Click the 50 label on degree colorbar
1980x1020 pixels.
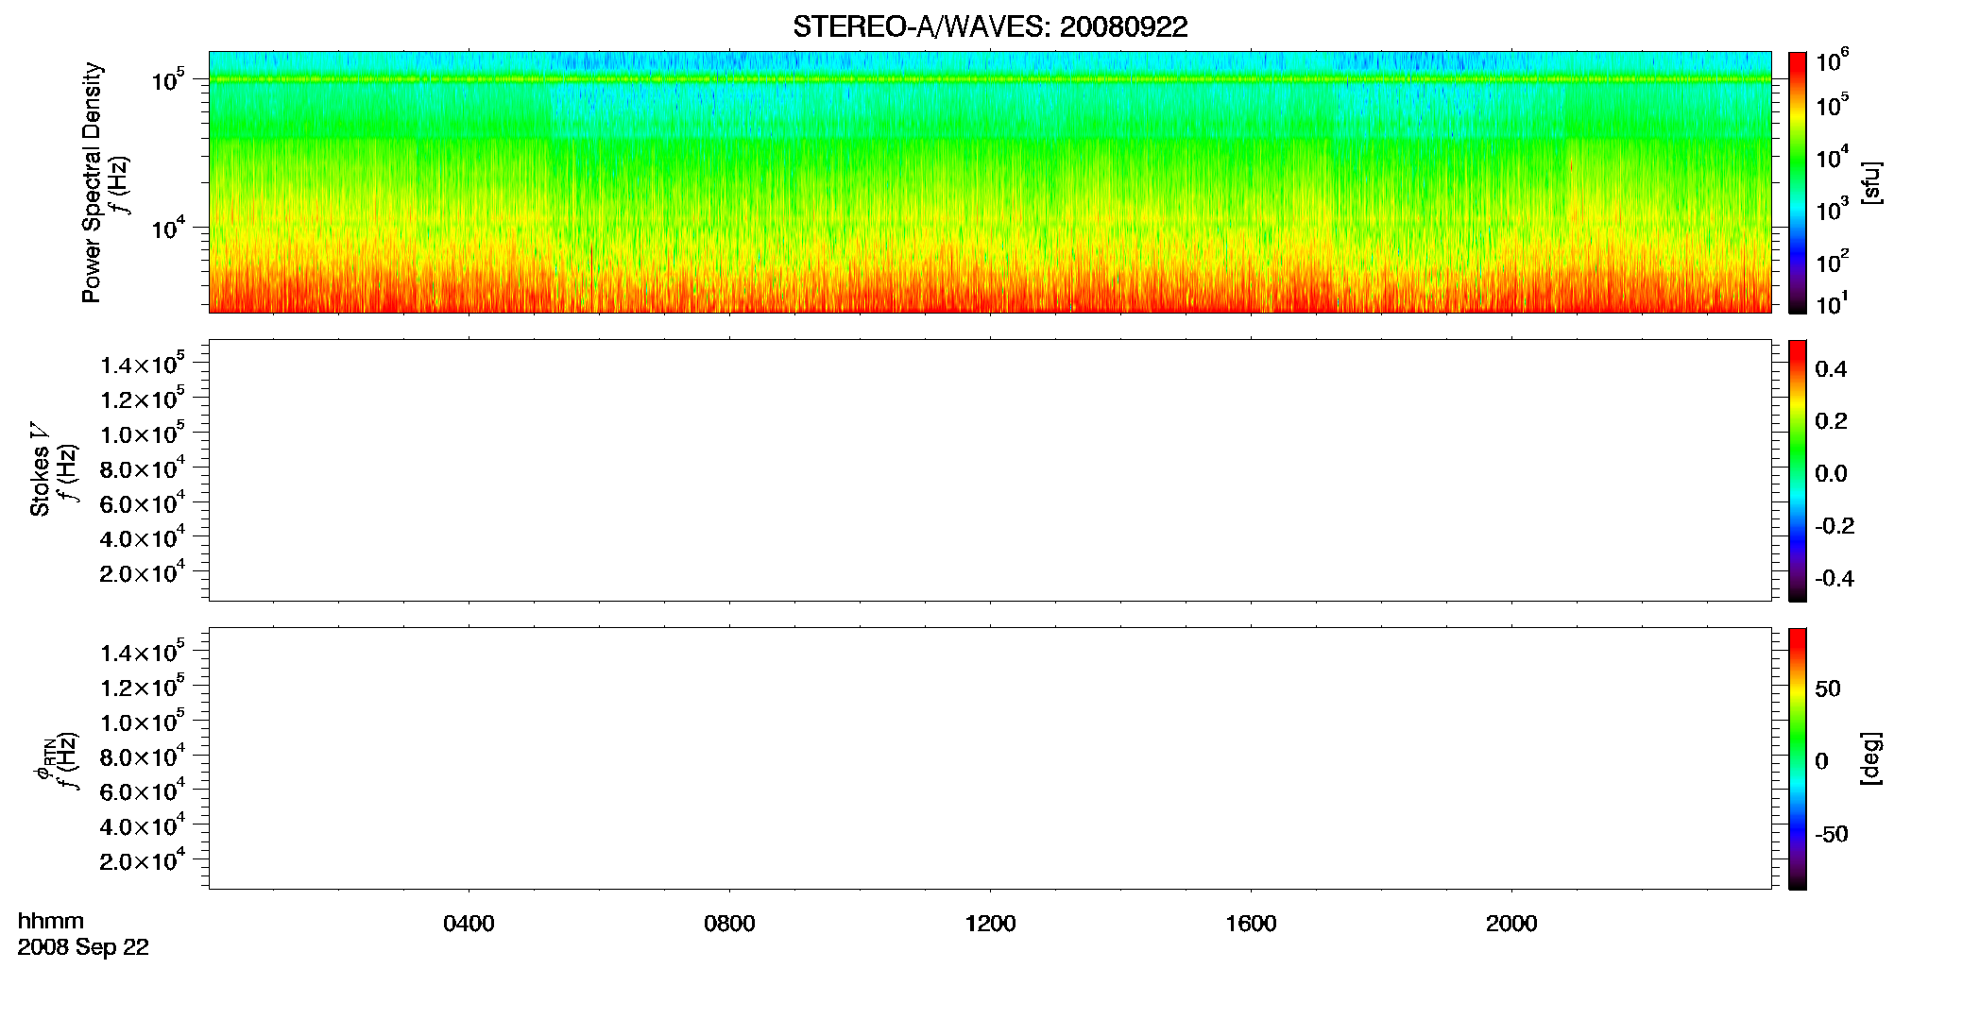pyautogui.click(x=1828, y=688)
